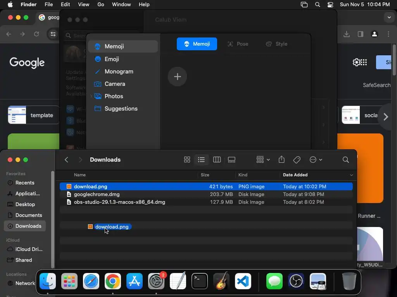This screenshot has width=397, height=297.
Task: Open Spotlight search in menu bar
Action: click(317, 5)
